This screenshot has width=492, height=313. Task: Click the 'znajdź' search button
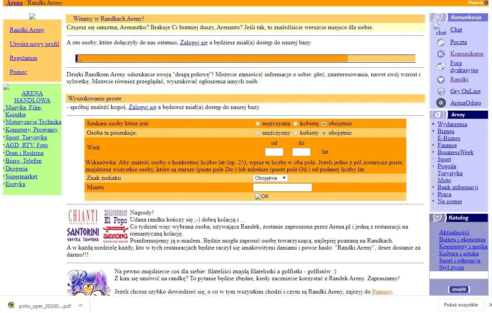[x=459, y=289]
